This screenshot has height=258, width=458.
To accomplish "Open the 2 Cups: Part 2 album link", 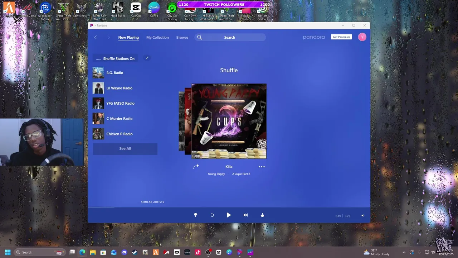I will point(241,174).
